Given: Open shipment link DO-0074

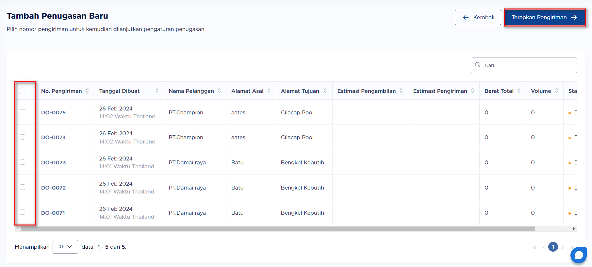Looking at the screenshot, I should point(54,137).
